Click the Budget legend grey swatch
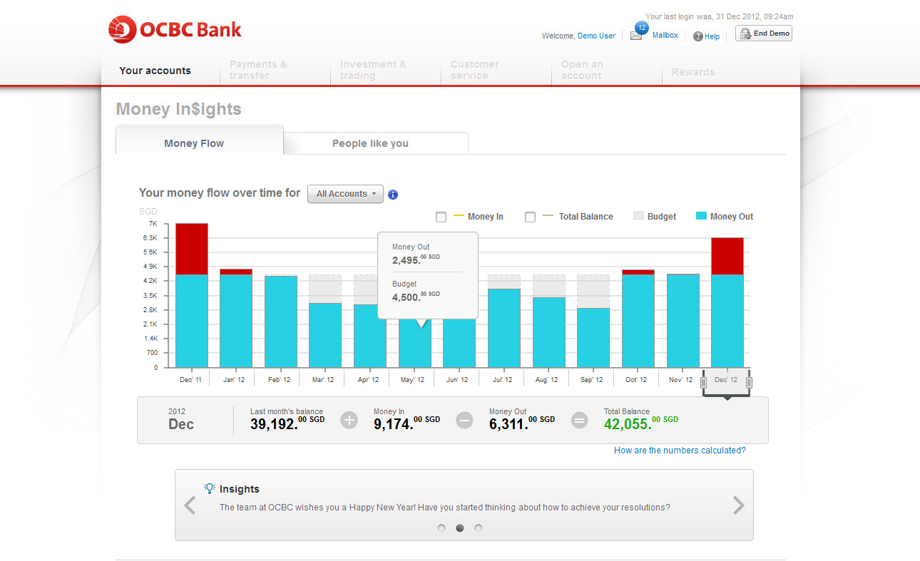This screenshot has width=920, height=561. 638,216
